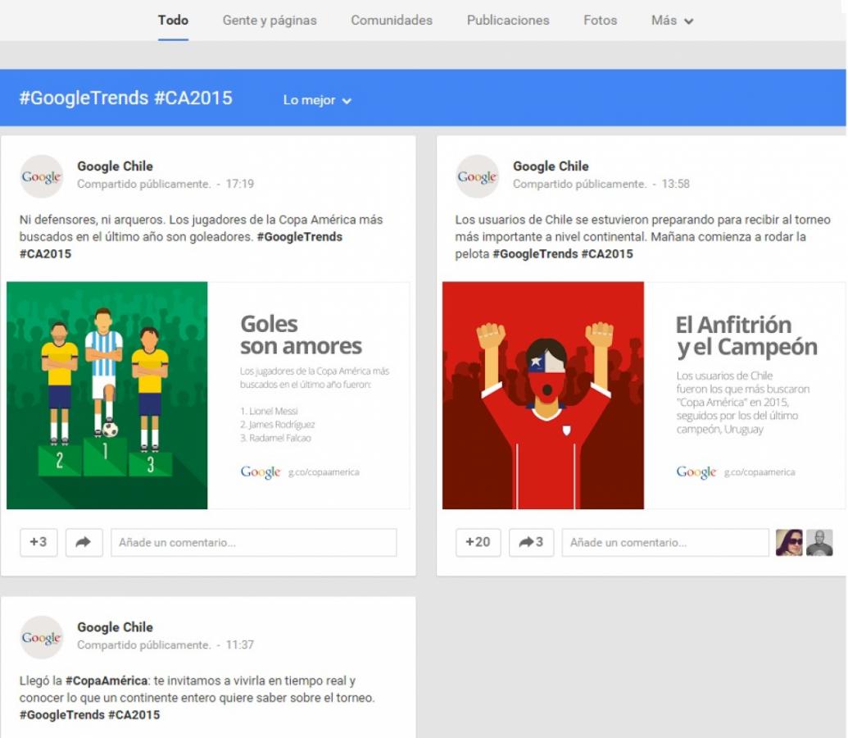The height and width of the screenshot is (738, 848).
Task: Click the #CopaAmérica hashtag in 11:37 post
Action: (107, 681)
